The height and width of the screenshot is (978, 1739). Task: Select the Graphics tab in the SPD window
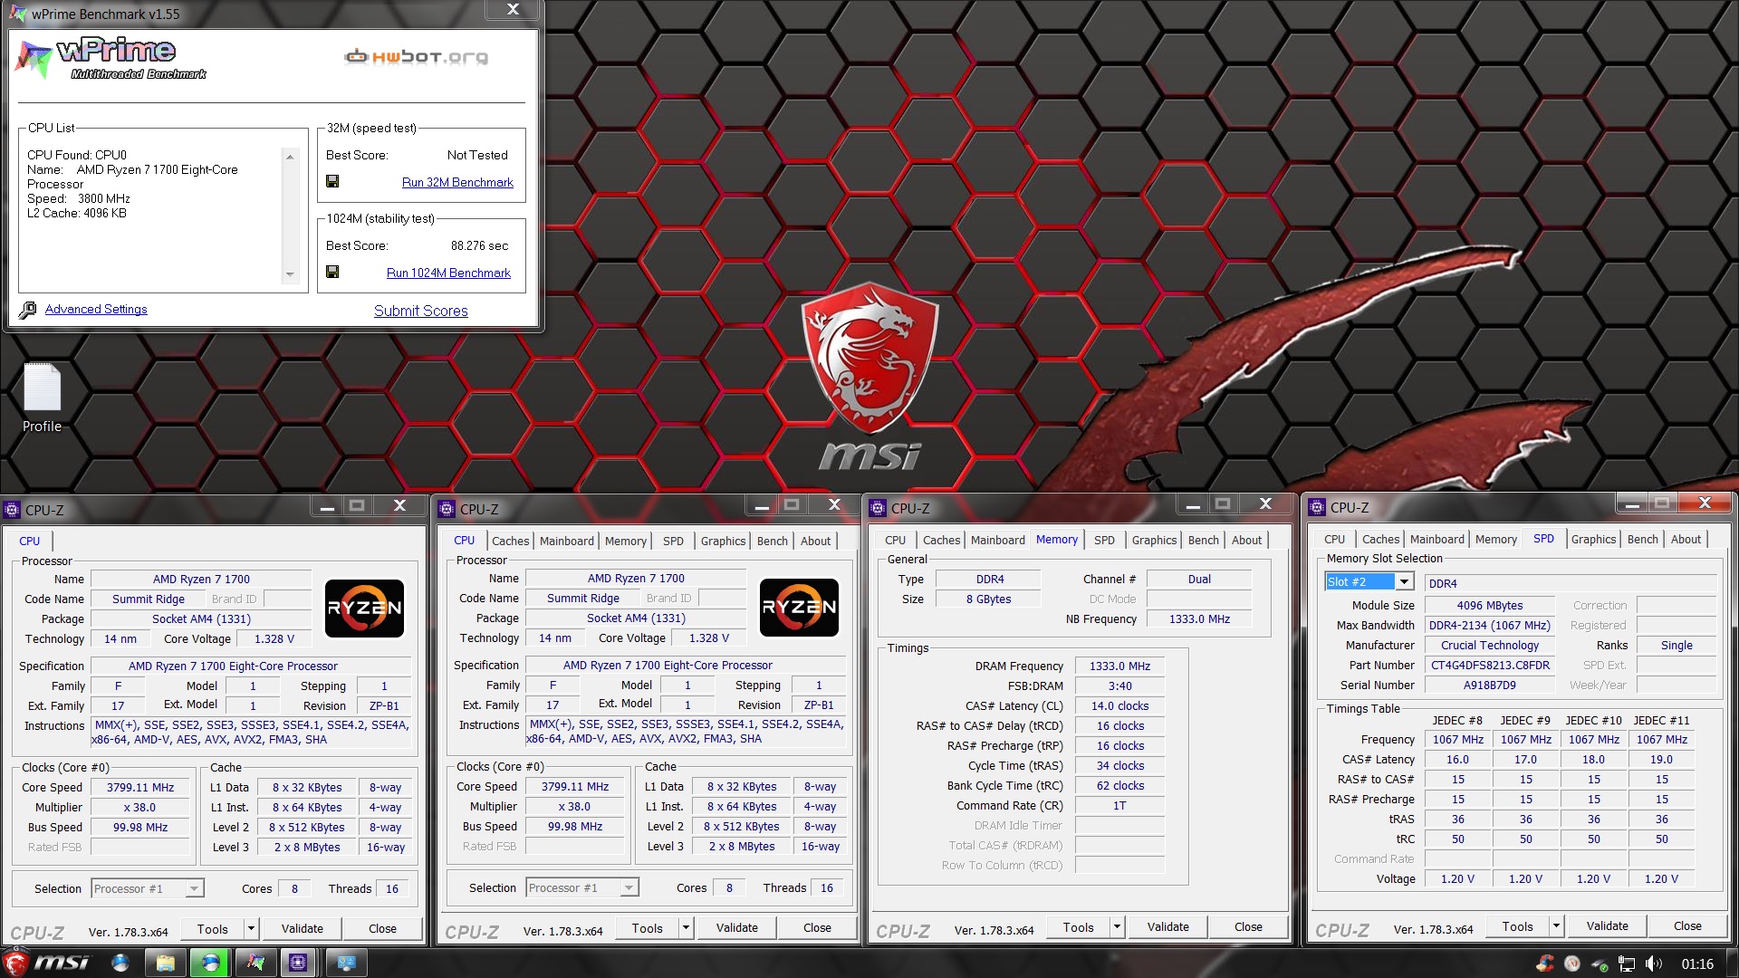coord(1593,539)
